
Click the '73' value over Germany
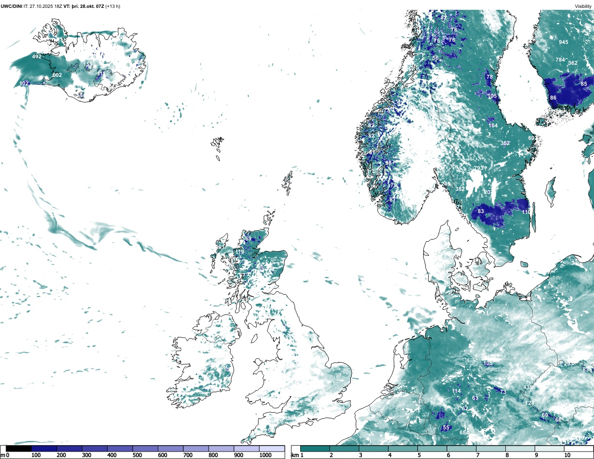coord(503,392)
